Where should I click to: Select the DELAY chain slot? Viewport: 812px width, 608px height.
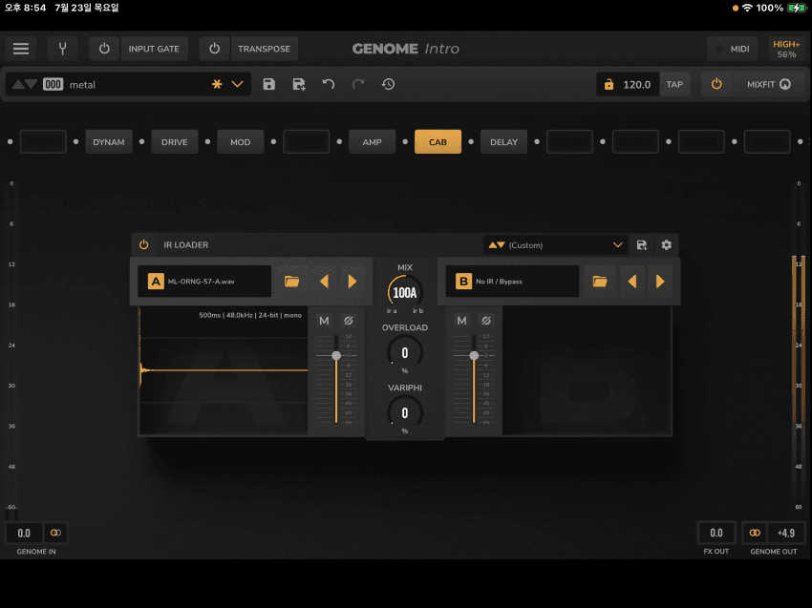coord(503,142)
